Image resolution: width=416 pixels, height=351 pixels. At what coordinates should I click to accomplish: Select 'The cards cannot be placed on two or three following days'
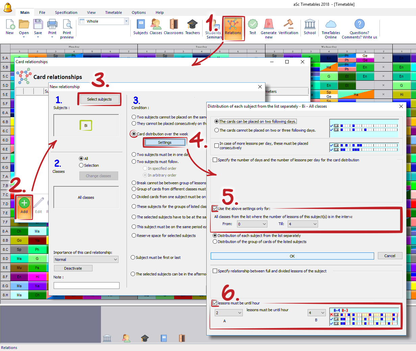click(x=217, y=130)
